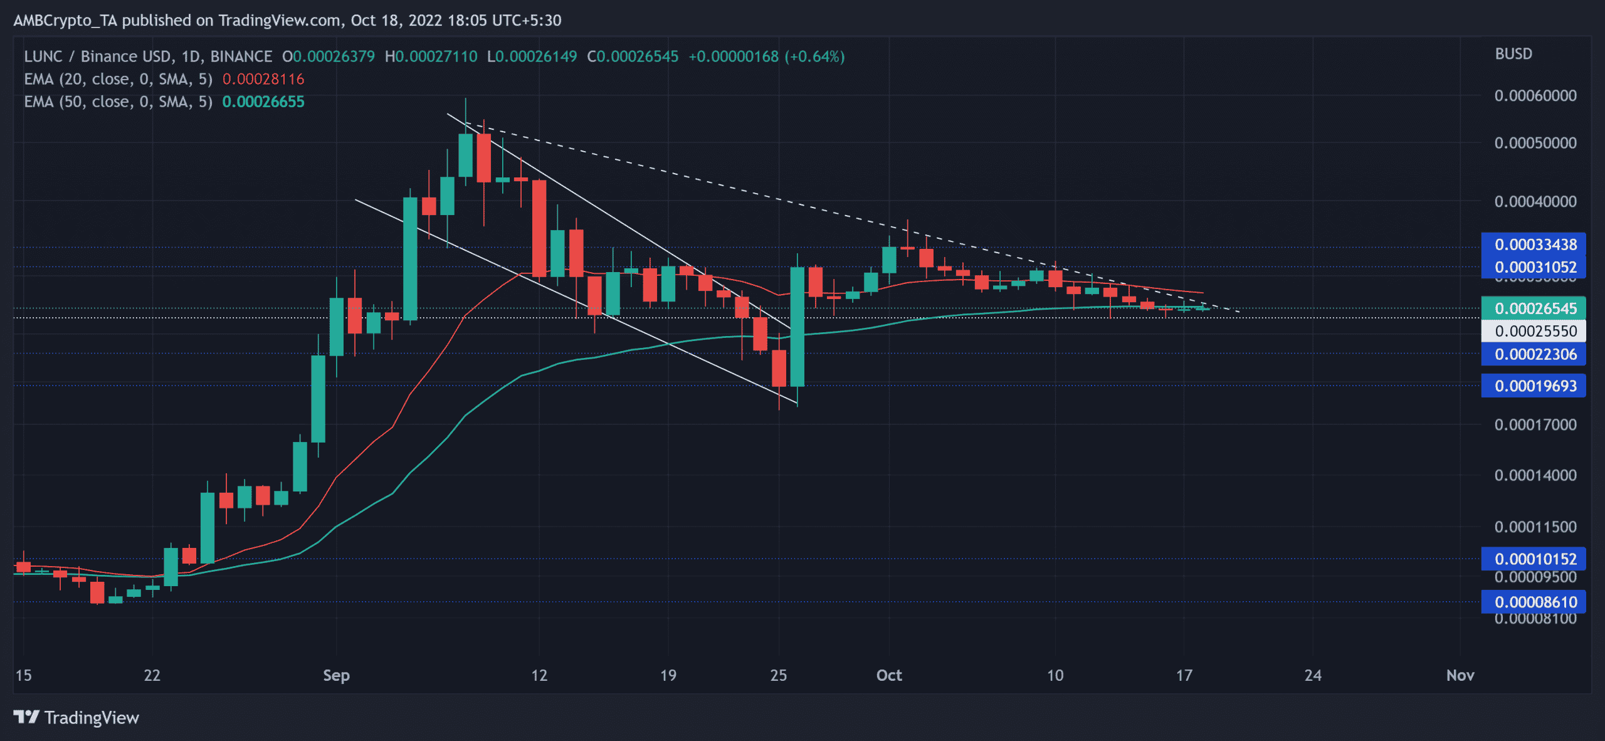Click the Oct label on time axis
1605x741 pixels.
tap(889, 675)
